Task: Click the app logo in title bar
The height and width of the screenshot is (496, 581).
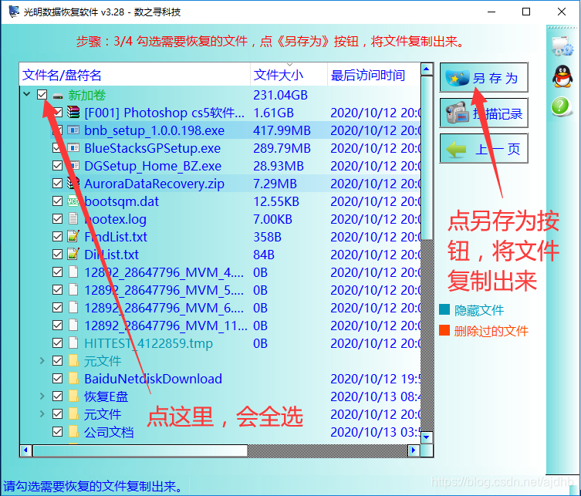Action: point(13,11)
